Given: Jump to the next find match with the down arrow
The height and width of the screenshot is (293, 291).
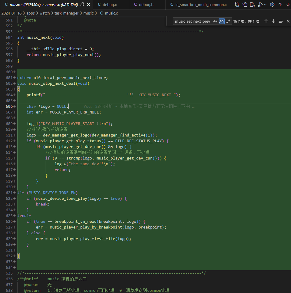Looking at the screenshot, I should 273,21.
